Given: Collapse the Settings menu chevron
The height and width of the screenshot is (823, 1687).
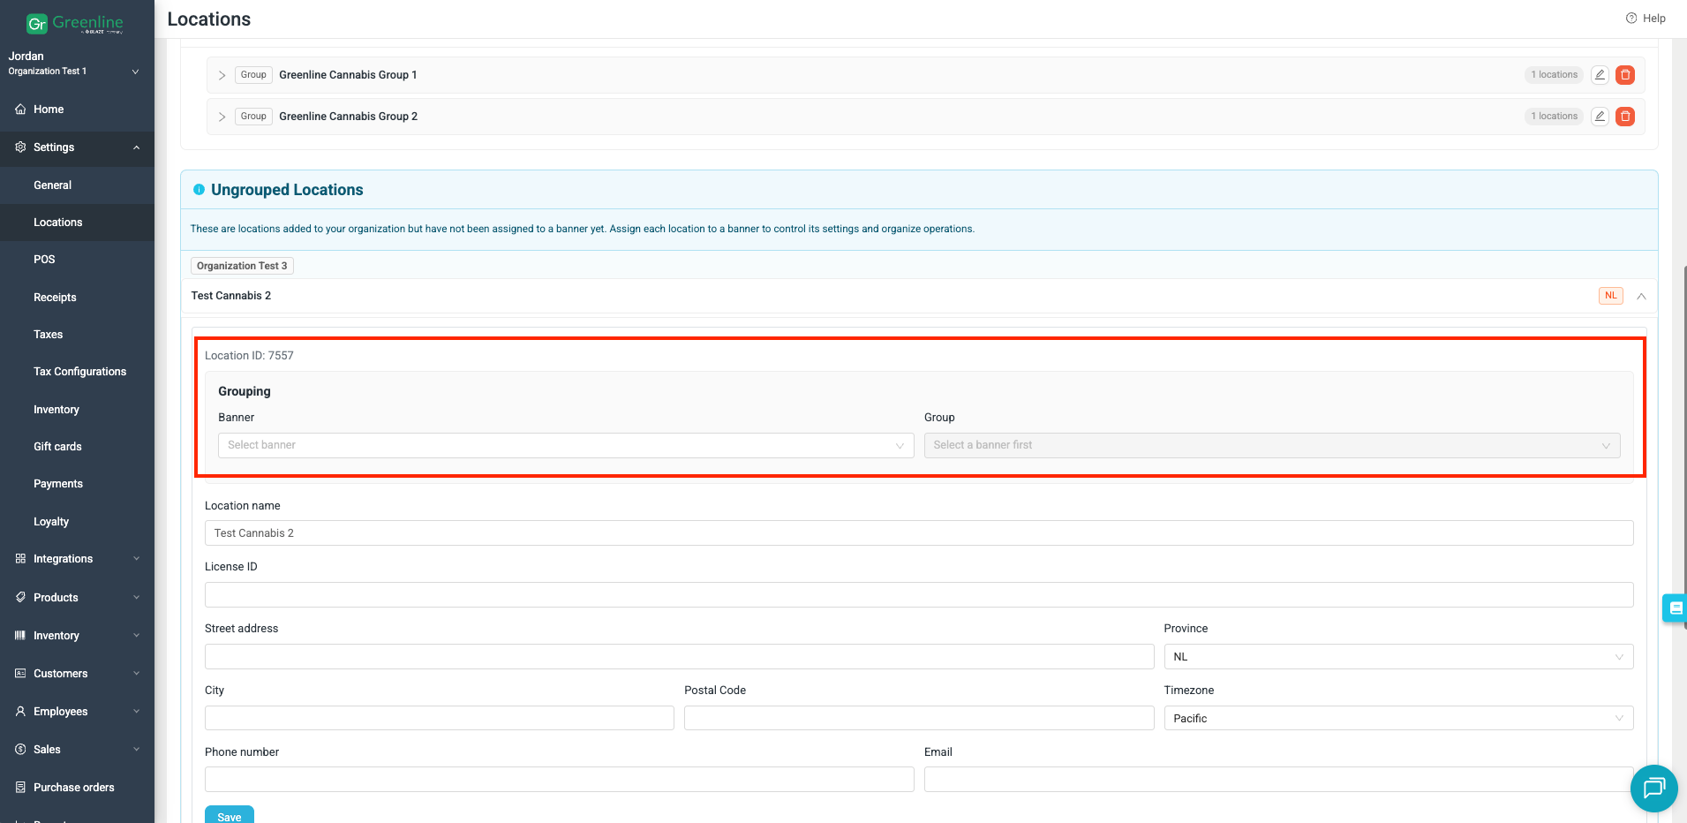Looking at the screenshot, I should click(x=136, y=147).
